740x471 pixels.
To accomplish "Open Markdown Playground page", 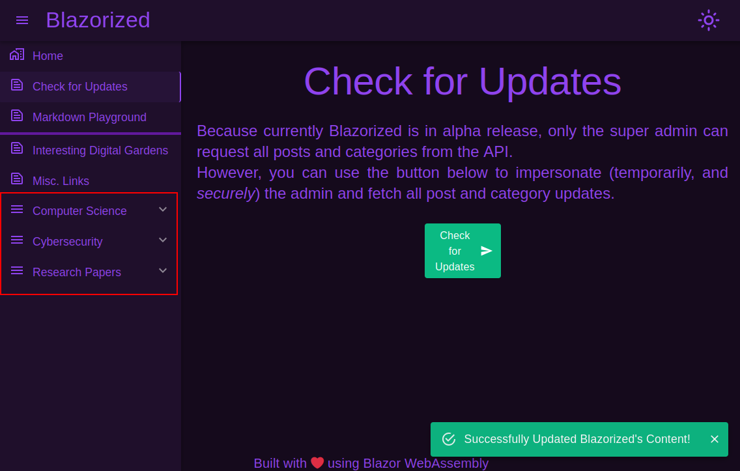I will (x=89, y=117).
